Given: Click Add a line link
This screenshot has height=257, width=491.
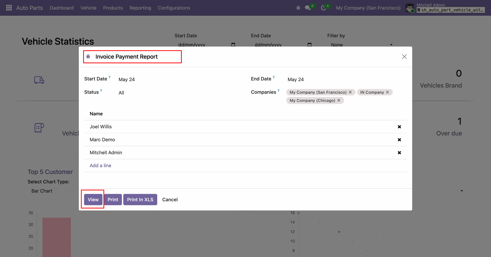Looking at the screenshot, I should pos(101,165).
